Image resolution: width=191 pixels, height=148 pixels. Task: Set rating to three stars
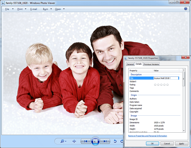click(x=161, y=85)
